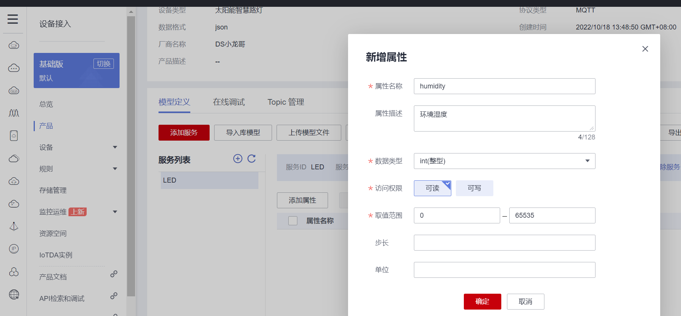This screenshot has width=681, height=316.
Task: Click the add service plus icon
Action: tap(238, 159)
